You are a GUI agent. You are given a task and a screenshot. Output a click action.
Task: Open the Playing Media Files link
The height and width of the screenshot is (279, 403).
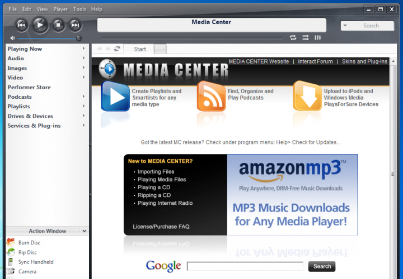coord(162,180)
